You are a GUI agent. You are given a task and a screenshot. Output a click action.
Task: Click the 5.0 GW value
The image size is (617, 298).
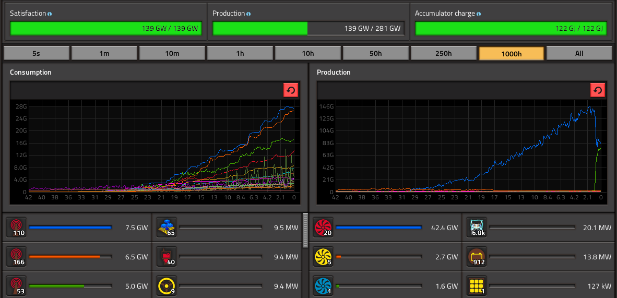[x=137, y=286]
